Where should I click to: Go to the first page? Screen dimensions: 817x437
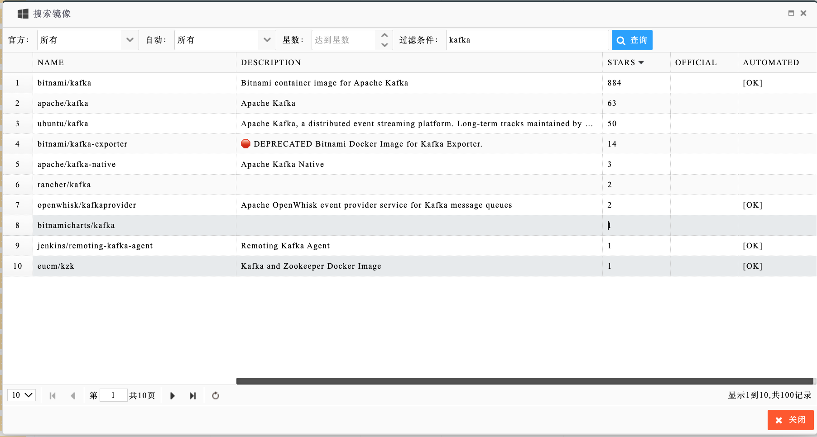tap(53, 396)
